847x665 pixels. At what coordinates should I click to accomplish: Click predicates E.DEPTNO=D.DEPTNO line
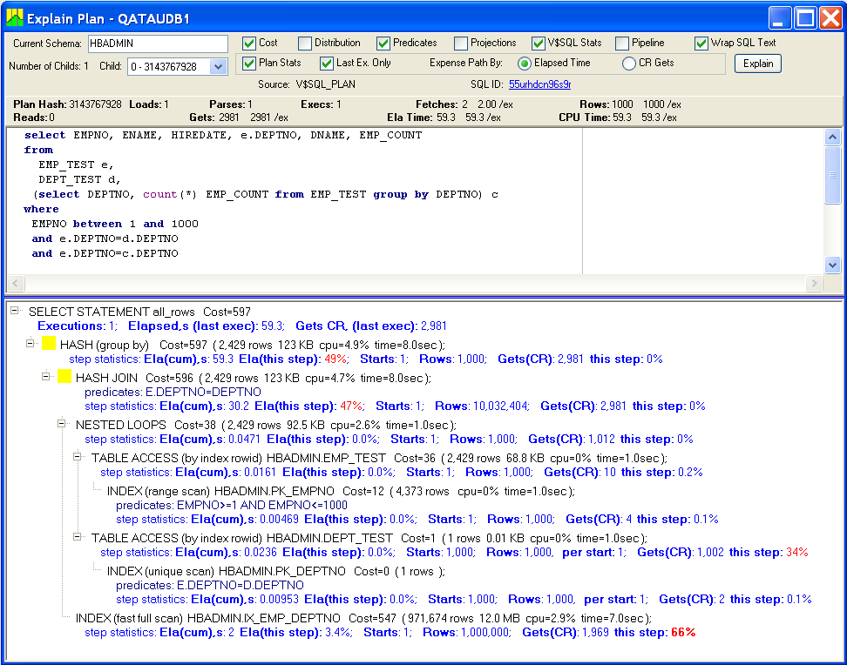click(210, 585)
